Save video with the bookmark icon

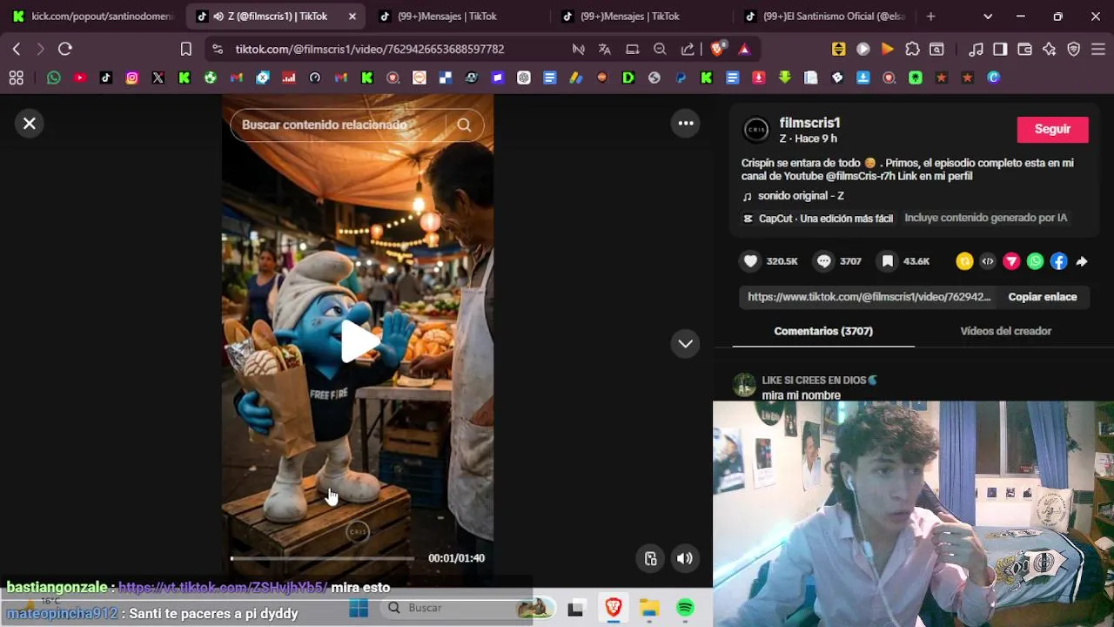click(887, 261)
